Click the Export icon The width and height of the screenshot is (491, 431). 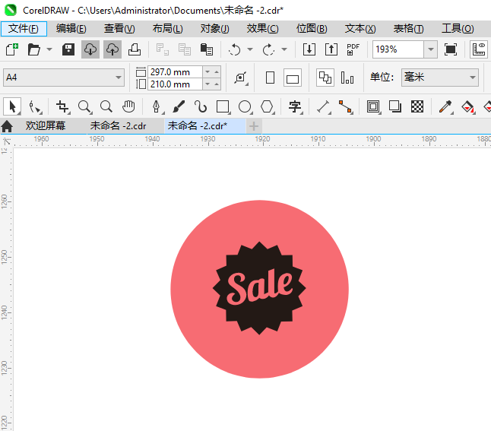tap(331, 49)
